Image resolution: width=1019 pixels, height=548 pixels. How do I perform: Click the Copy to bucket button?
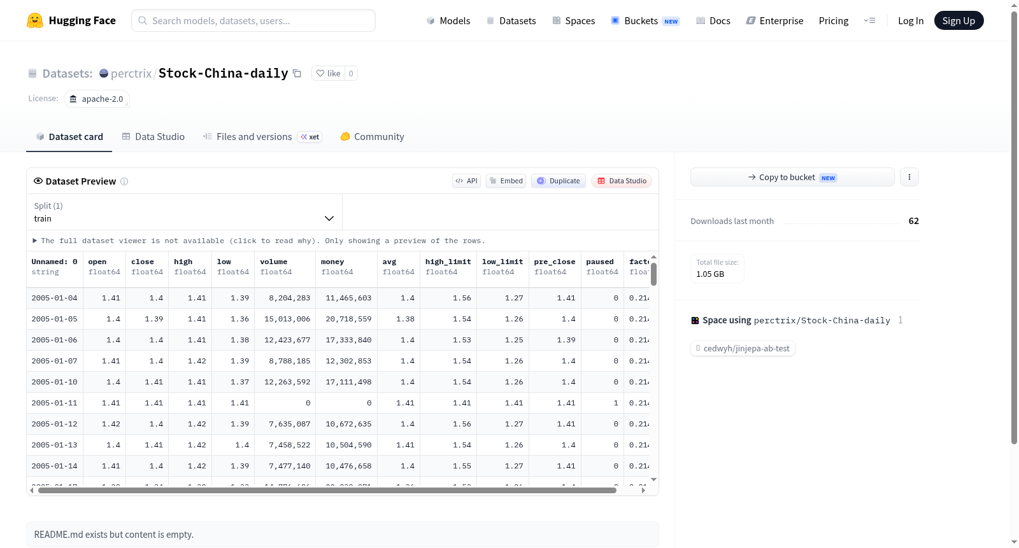792,177
